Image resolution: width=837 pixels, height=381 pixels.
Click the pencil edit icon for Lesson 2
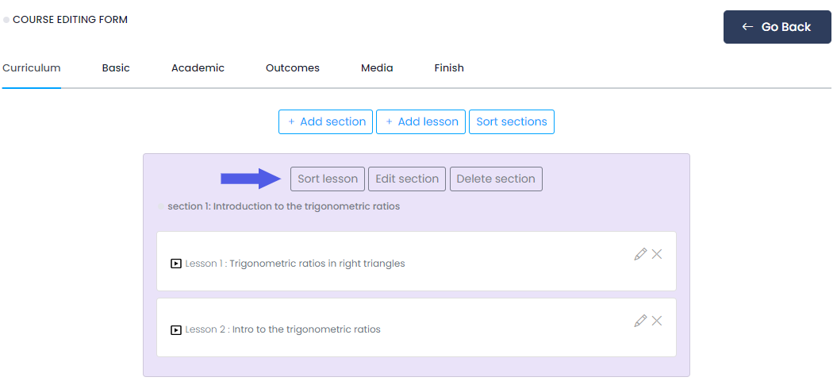tap(640, 321)
